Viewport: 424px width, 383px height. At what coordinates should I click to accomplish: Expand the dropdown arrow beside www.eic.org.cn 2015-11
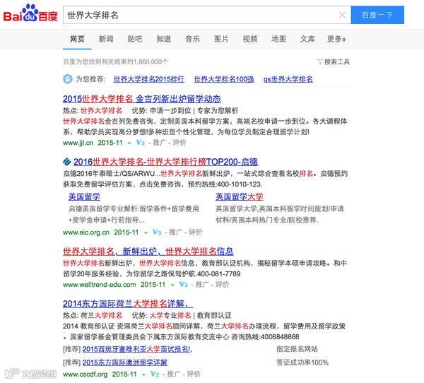(146, 232)
